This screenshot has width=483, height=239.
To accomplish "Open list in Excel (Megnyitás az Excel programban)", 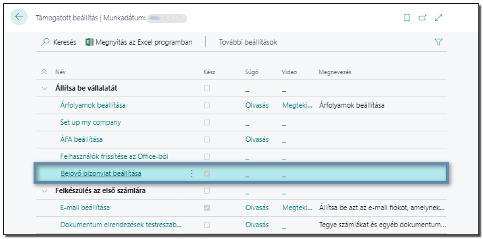I will (139, 42).
